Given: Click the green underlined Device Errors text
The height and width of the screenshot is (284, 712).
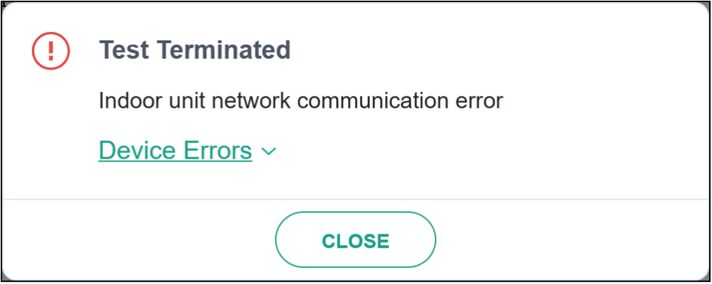Looking at the screenshot, I should coord(175,150).
